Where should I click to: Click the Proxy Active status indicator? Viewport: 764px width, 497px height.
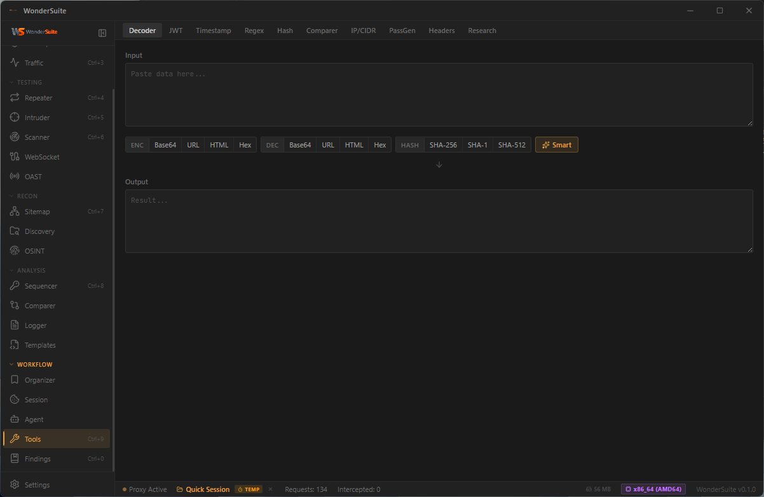pyautogui.click(x=145, y=489)
